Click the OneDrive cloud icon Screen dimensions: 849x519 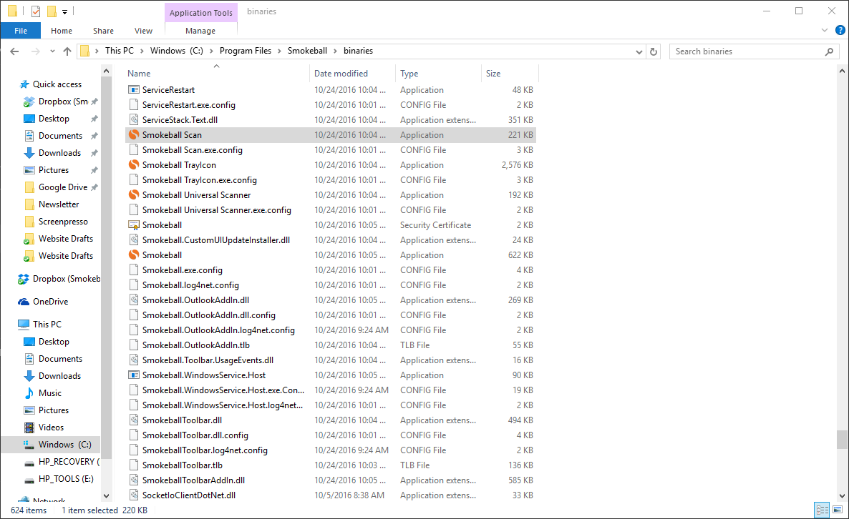click(x=24, y=302)
